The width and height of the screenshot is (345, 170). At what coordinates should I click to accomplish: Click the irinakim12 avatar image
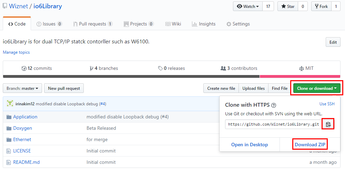pyautogui.click(x=10, y=104)
